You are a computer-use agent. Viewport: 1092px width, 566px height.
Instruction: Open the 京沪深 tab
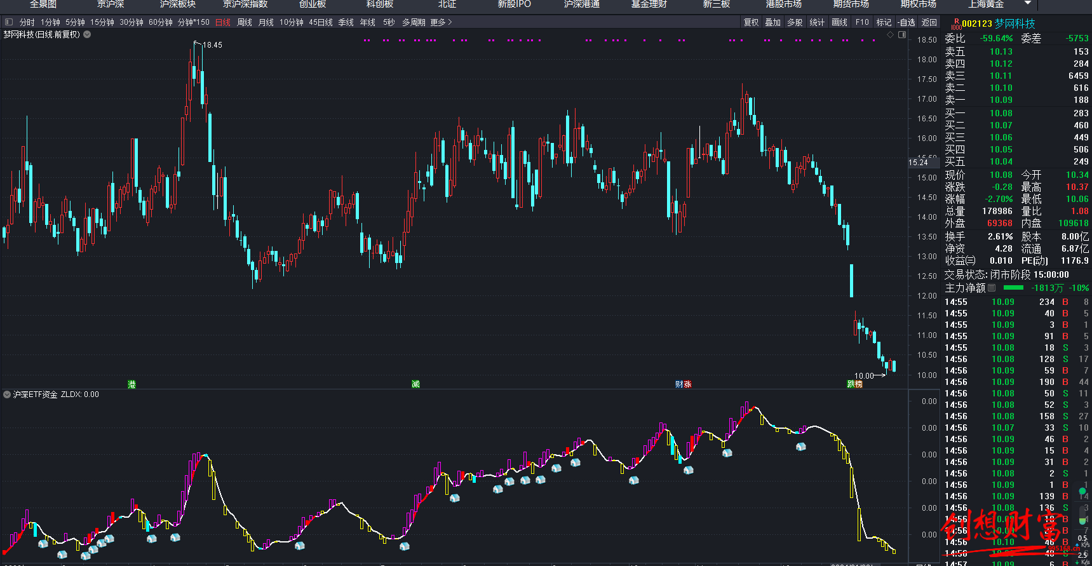click(x=111, y=4)
